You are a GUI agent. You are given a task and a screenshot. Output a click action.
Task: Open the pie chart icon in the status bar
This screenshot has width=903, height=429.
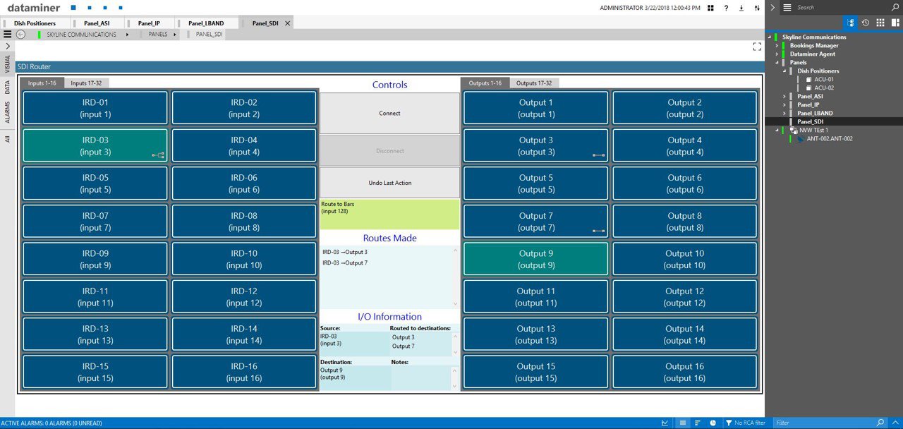tap(713, 423)
